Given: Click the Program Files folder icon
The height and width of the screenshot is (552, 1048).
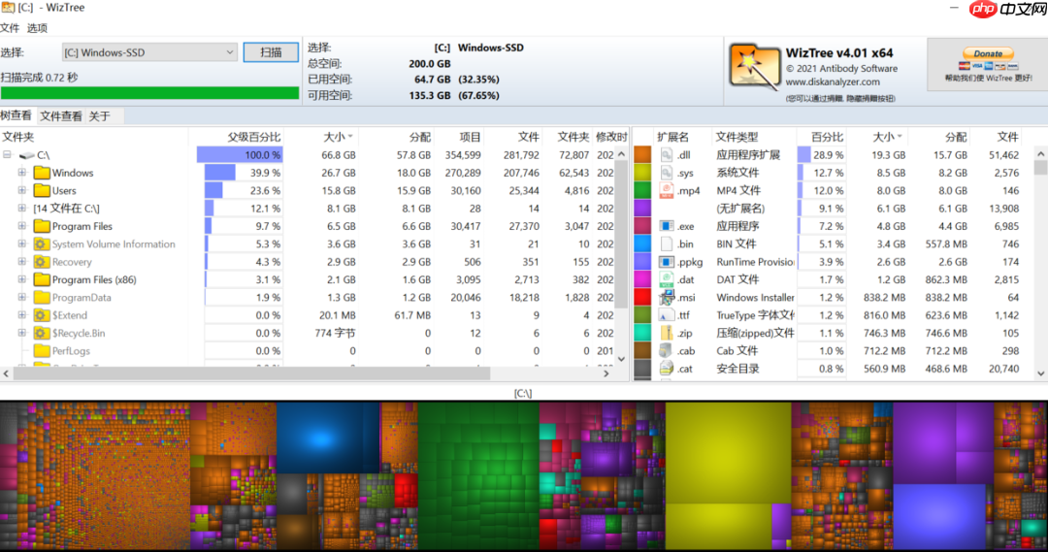Looking at the screenshot, I should point(42,226).
